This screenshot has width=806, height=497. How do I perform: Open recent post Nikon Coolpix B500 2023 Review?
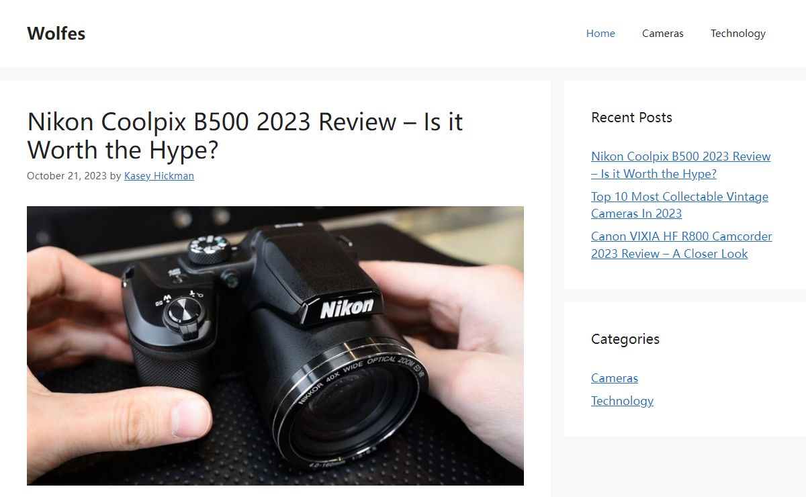(x=681, y=165)
